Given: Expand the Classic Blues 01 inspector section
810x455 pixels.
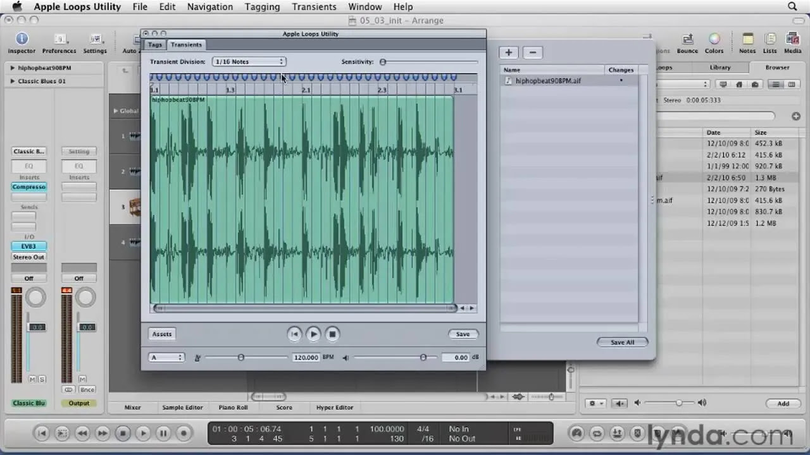Looking at the screenshot, I should [13, 81].
